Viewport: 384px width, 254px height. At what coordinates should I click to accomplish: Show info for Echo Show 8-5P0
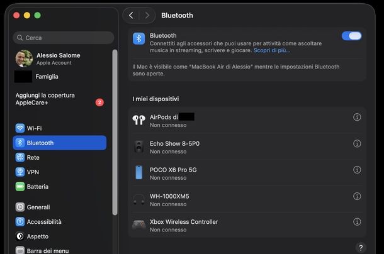[357, 144]
